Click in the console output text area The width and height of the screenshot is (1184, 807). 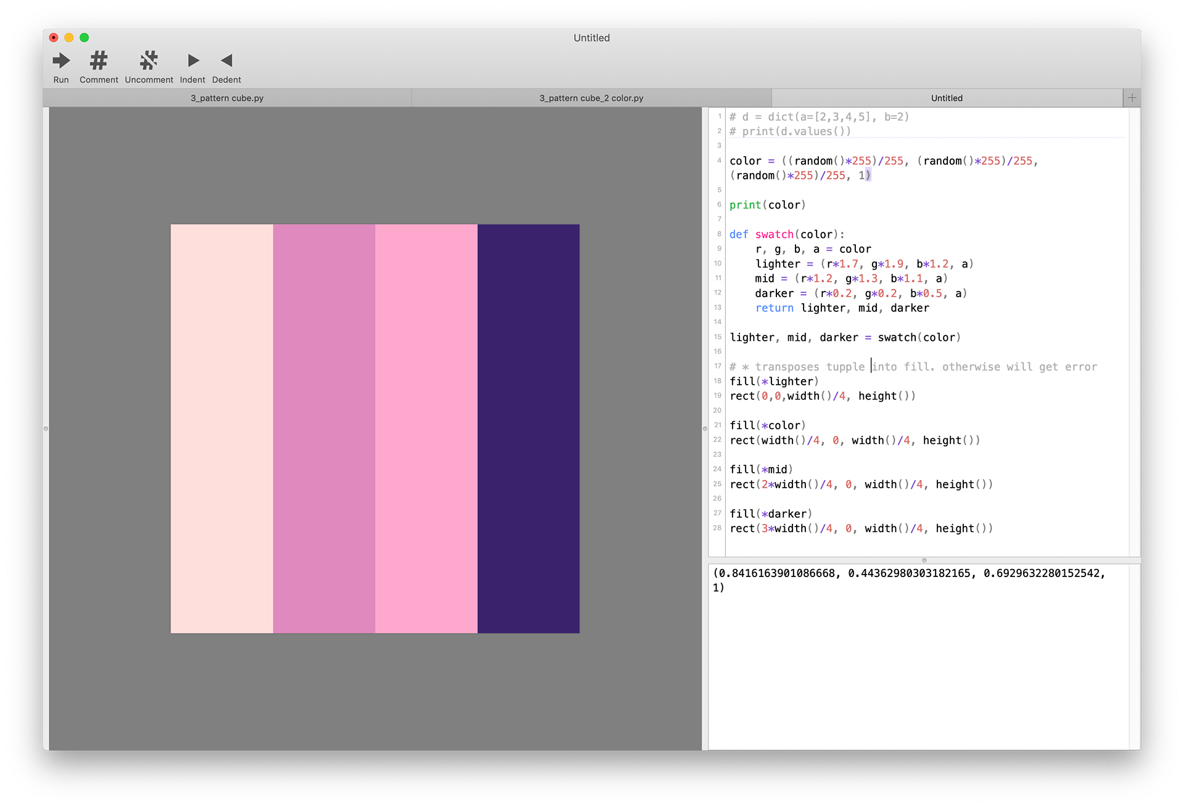coord(918,653)
